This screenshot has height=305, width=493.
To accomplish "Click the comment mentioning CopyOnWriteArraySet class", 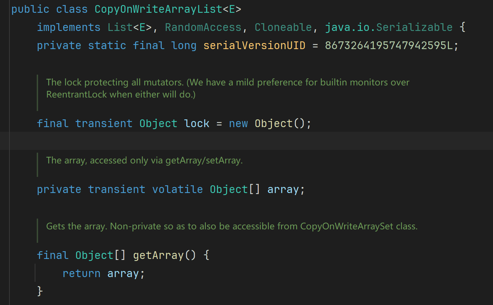I will [x=232, y=226].
